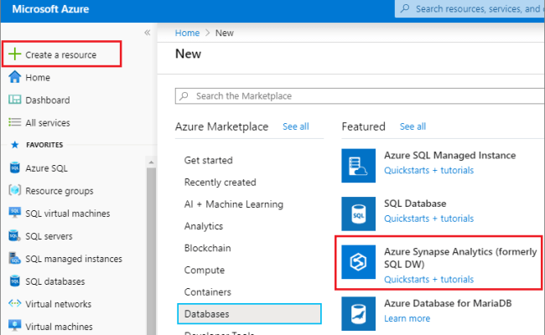This screenshot has height=335, width=545.
Task: Click the Azure SQL Managed Instance title
Action: pyautogui.click(x=449, y=155)
